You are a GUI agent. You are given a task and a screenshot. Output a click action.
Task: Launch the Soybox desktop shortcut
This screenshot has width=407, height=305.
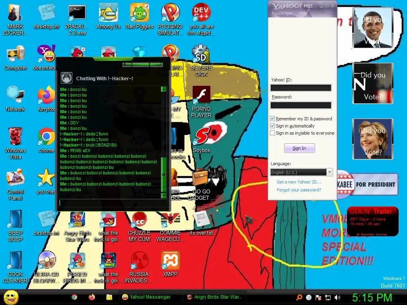click(x=202, y=140)
